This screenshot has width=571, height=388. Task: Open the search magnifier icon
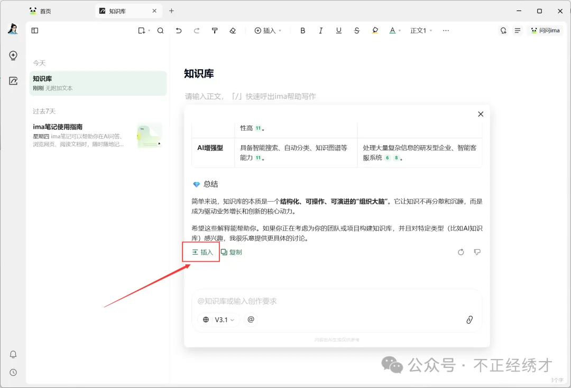click(160, 31)
